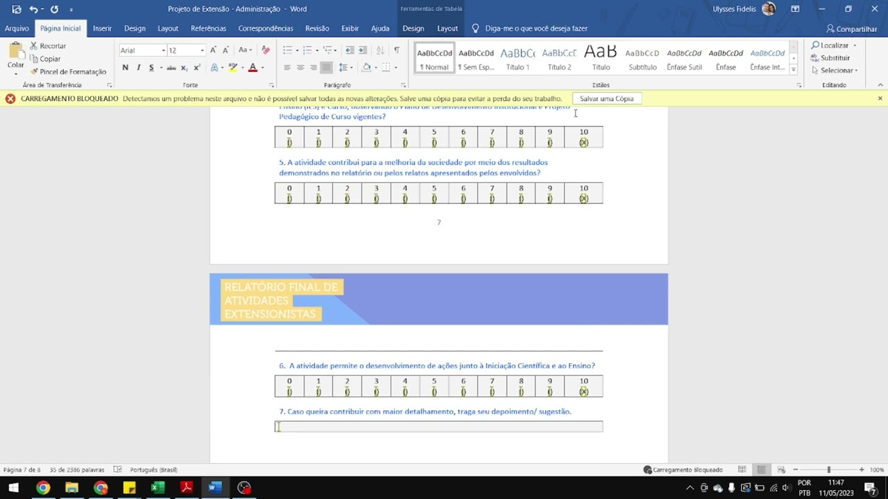Toggle paragraph marks display (¶)
This screenshot has width=888, height=499.
[396, 50]
